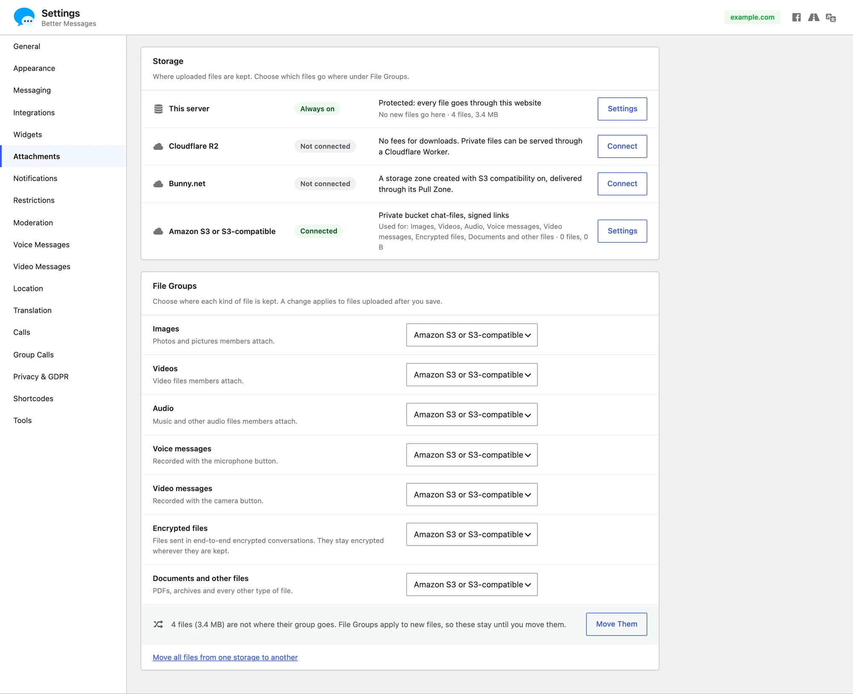853x694 pixels.
Task: Click the Settings page title
Action: [x=61, y=13]
